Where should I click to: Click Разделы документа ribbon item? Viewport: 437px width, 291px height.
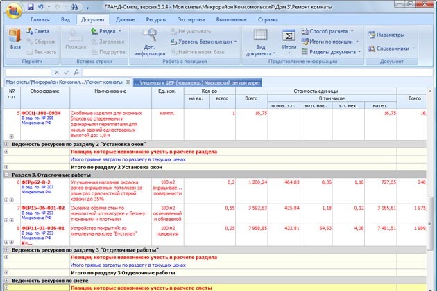329,52
